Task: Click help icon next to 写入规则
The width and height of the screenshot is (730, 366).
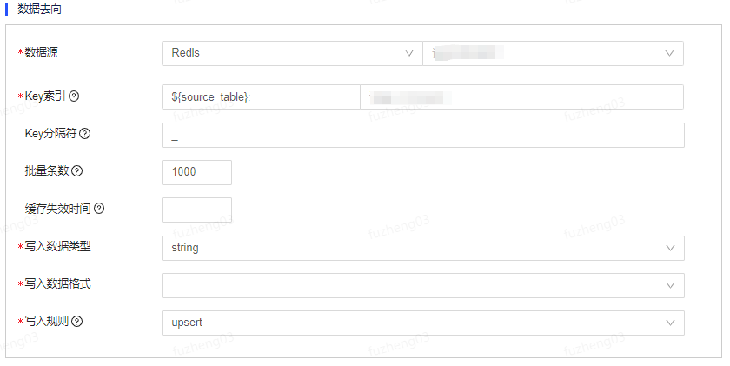Action: (76, 322)
